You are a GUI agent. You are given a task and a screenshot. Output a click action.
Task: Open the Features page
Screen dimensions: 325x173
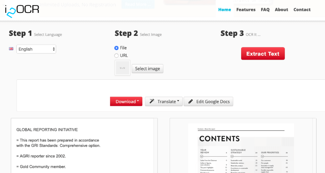246,10
